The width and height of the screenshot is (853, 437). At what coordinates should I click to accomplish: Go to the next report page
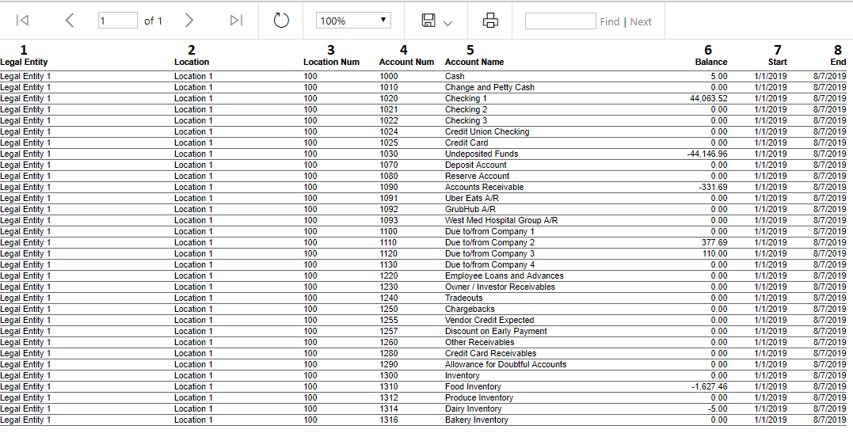[188, 21]
